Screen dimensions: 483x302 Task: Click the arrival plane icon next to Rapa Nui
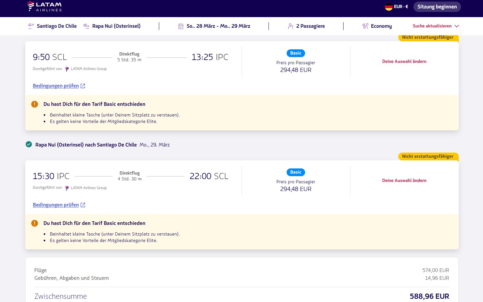pyautogui.click(x=86, y=26)
